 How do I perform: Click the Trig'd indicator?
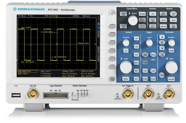pos(145,62)
